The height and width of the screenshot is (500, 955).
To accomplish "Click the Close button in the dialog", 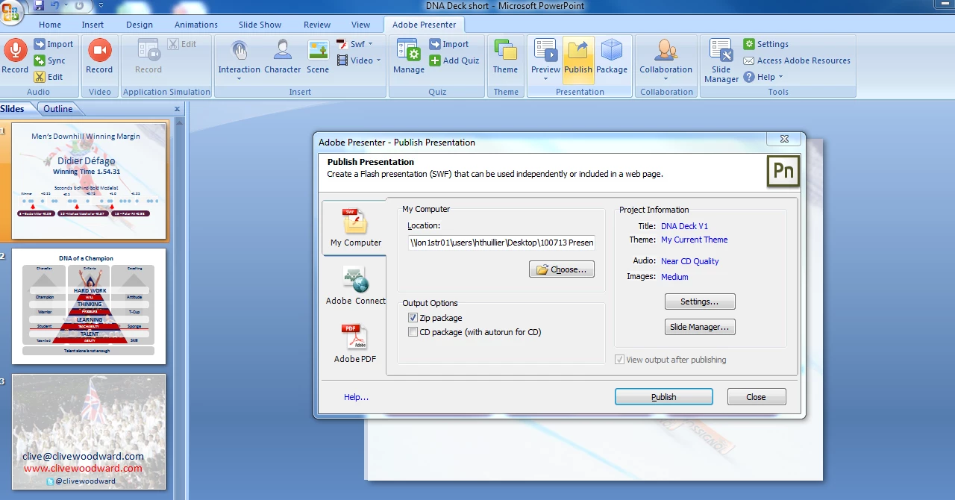I will 757,397.
